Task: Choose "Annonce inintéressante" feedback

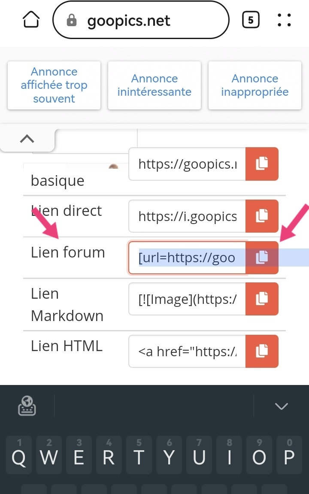Action: pos(154,85)
